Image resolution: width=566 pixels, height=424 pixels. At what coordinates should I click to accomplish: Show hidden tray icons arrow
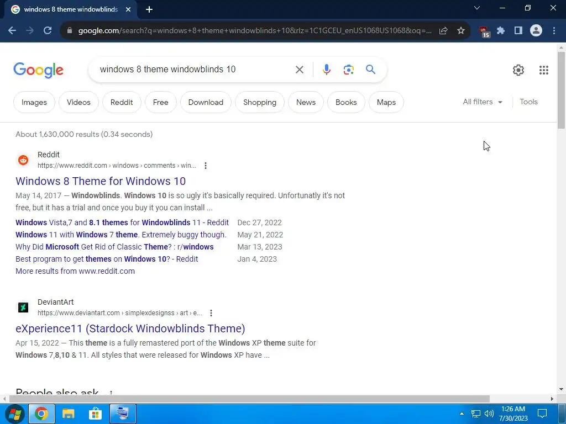pos(462,414)
